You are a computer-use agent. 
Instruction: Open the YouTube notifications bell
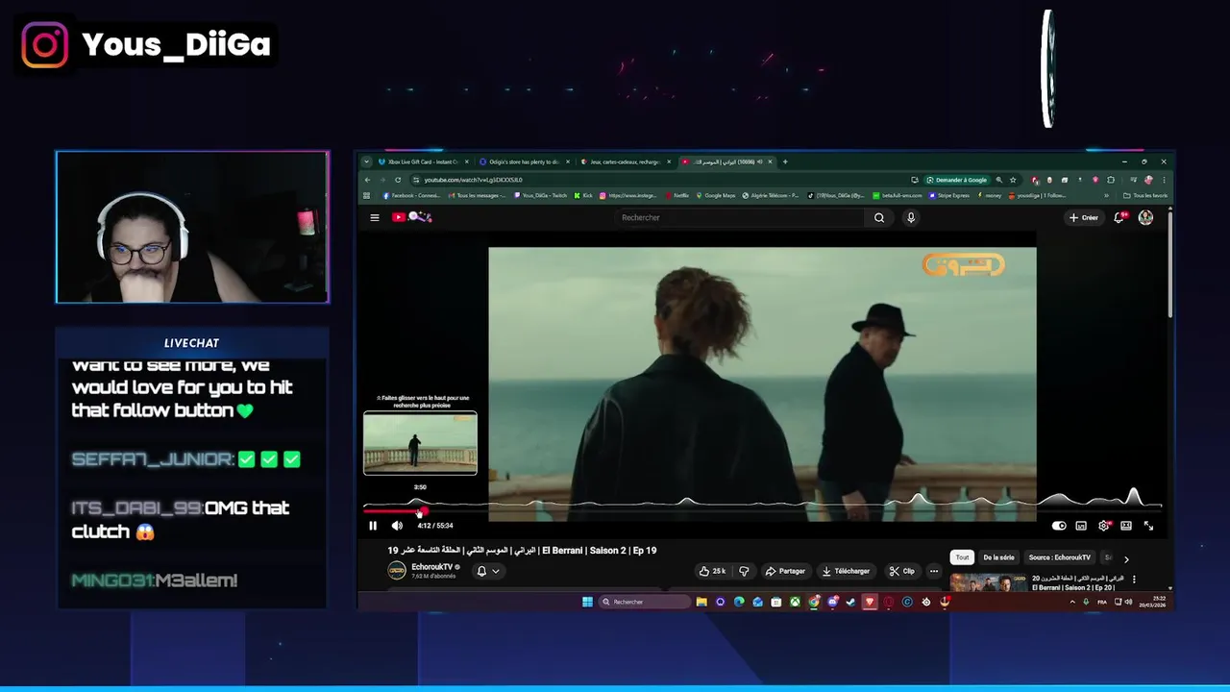(x=1119, y=217)
